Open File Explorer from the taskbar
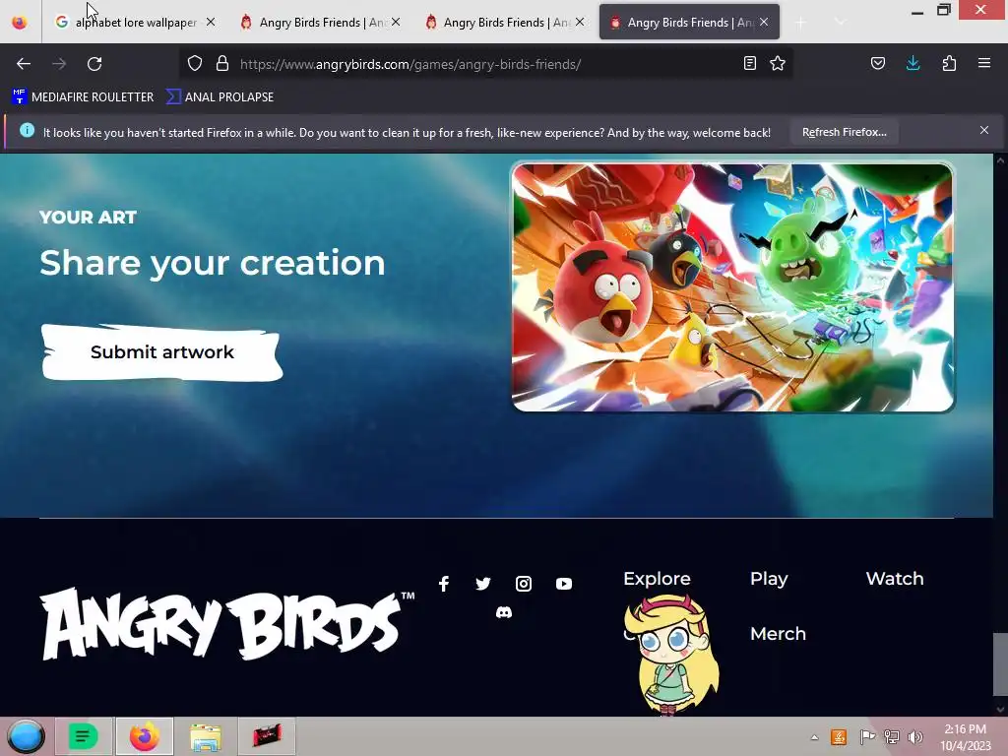Screen dimensions: 1008x756 click(x=206, y=736)
